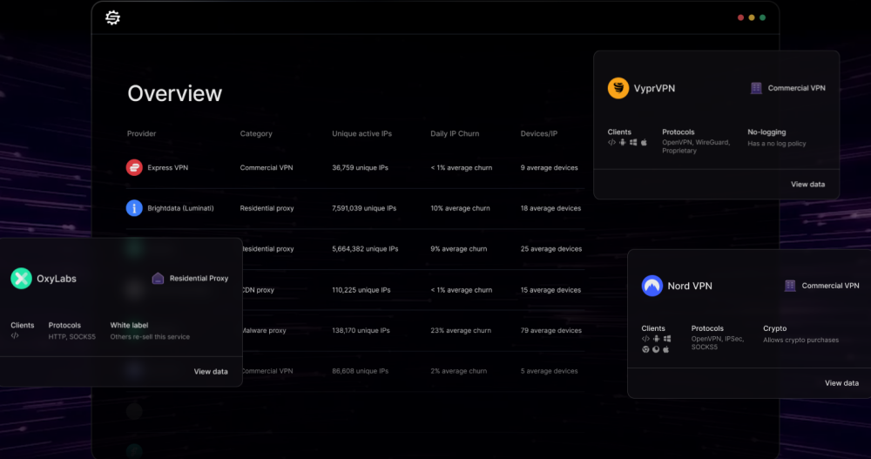Click the 25 average devices cell
Viewport: 871px width, 459px height.
[551, 249]
